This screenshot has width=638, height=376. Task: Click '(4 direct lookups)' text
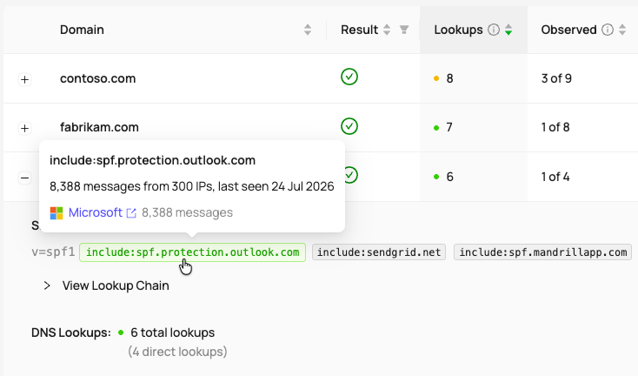[177, 352]
